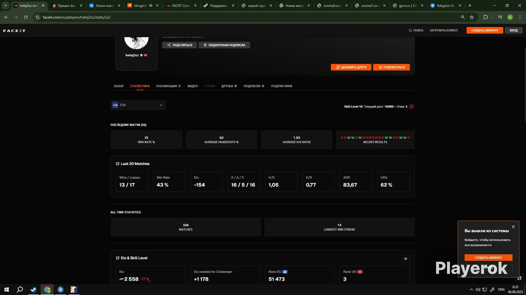Switch to the FACEIT Conn tab

(x=181, y=6)
